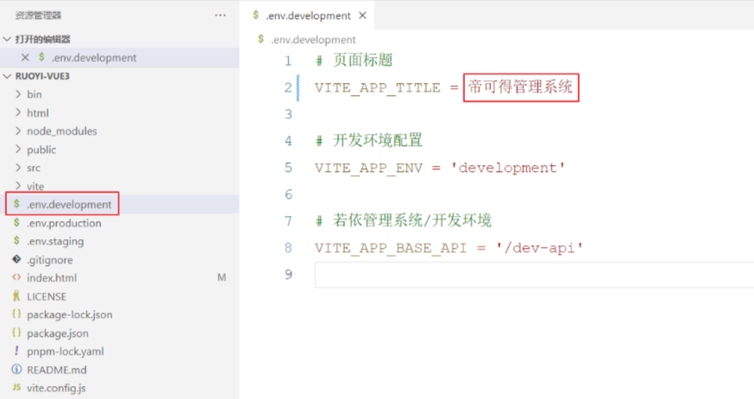Click the vite.config.js JS icon
This screenshot has height=399, width=754.
(x=16, y=389)
